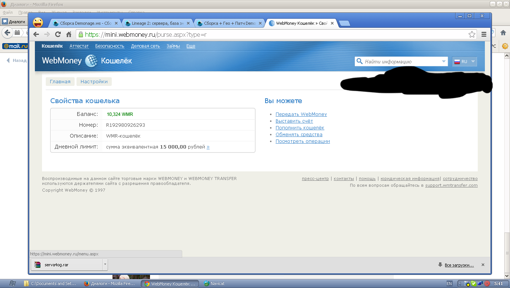
Task: Click the помощь footer link
Action: [x=367, y=179]
